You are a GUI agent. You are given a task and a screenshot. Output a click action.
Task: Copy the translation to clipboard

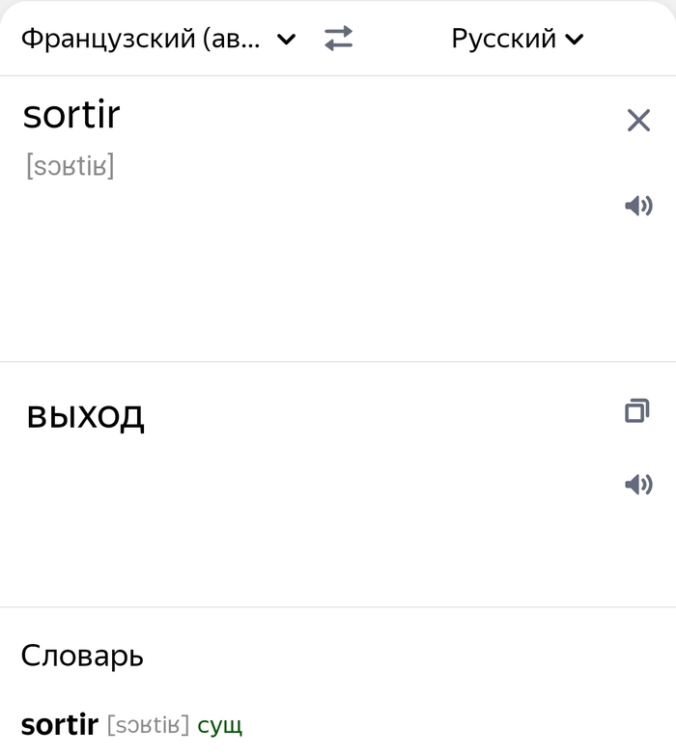pos(637,412)
